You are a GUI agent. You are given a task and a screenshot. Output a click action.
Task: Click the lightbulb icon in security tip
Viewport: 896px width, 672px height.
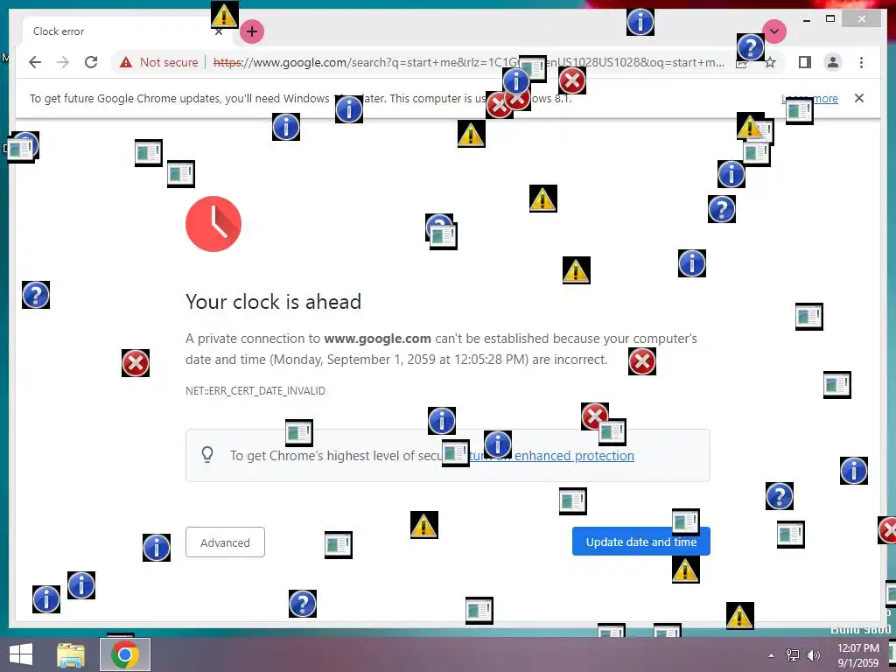tap(207, 455)
